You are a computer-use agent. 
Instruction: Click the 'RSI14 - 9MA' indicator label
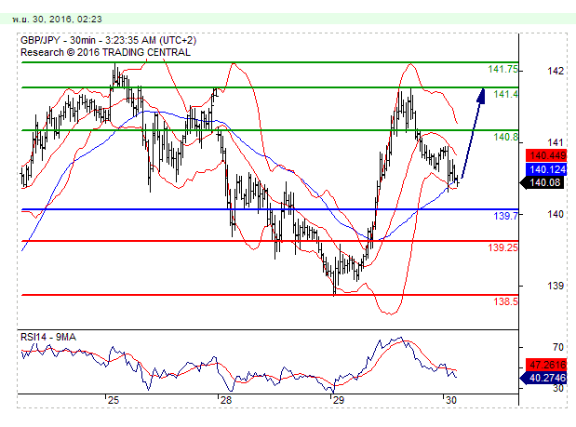click(x=48, y=337)
